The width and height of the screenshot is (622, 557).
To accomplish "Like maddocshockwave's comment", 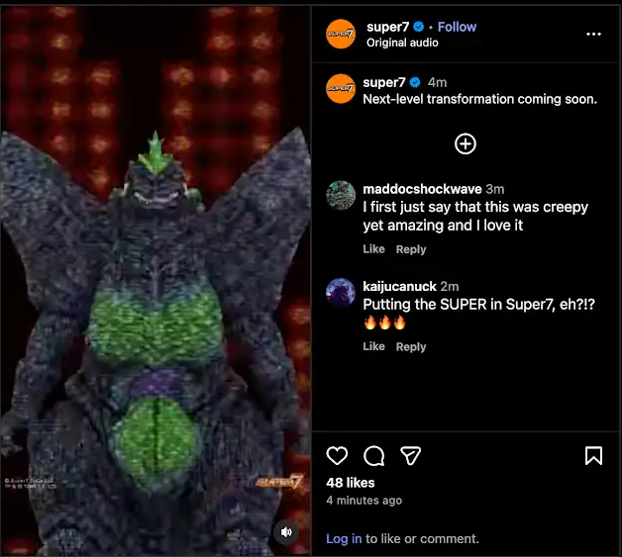I will coord(373,248).
